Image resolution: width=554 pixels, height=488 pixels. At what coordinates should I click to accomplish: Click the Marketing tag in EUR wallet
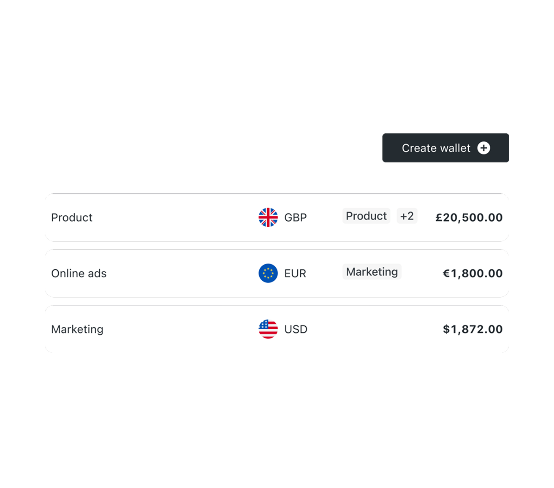click(x=372, y=271)
